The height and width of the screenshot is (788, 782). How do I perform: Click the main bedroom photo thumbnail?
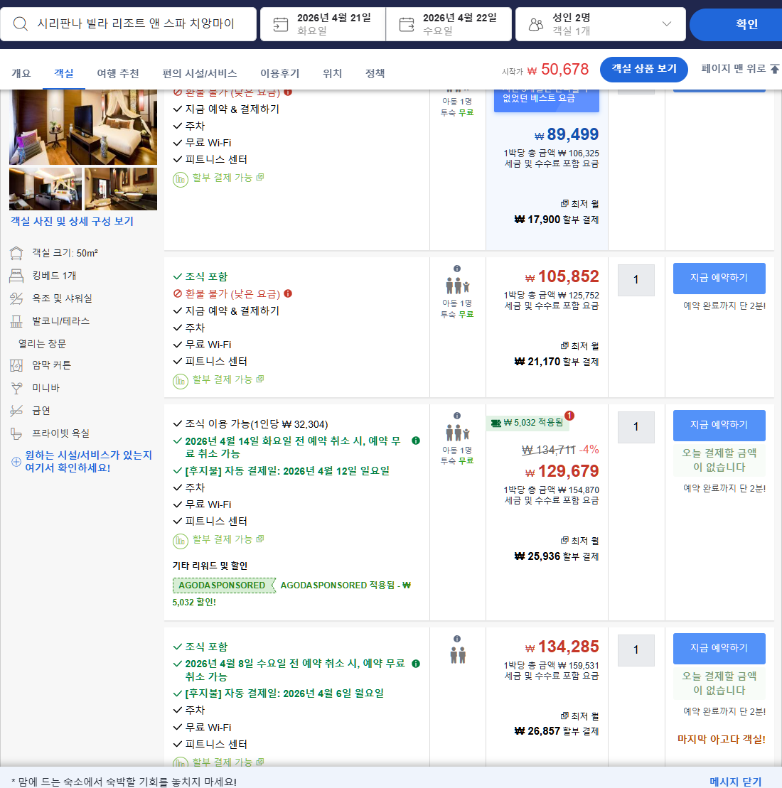[83, 126]
